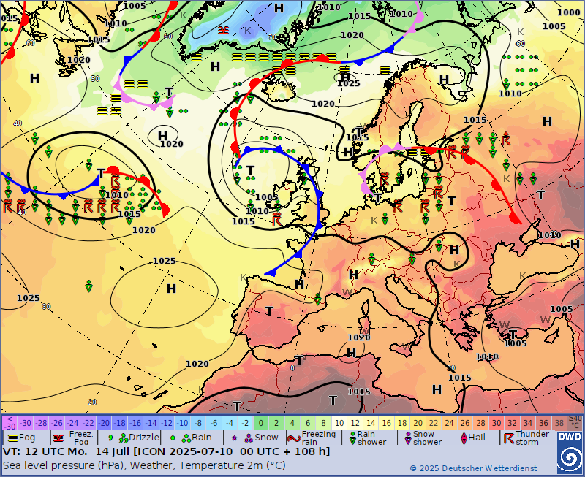Click the 0 °C temperature color swatch
The height and width of the screenshot is (477, 585).
tap(261, 422)
